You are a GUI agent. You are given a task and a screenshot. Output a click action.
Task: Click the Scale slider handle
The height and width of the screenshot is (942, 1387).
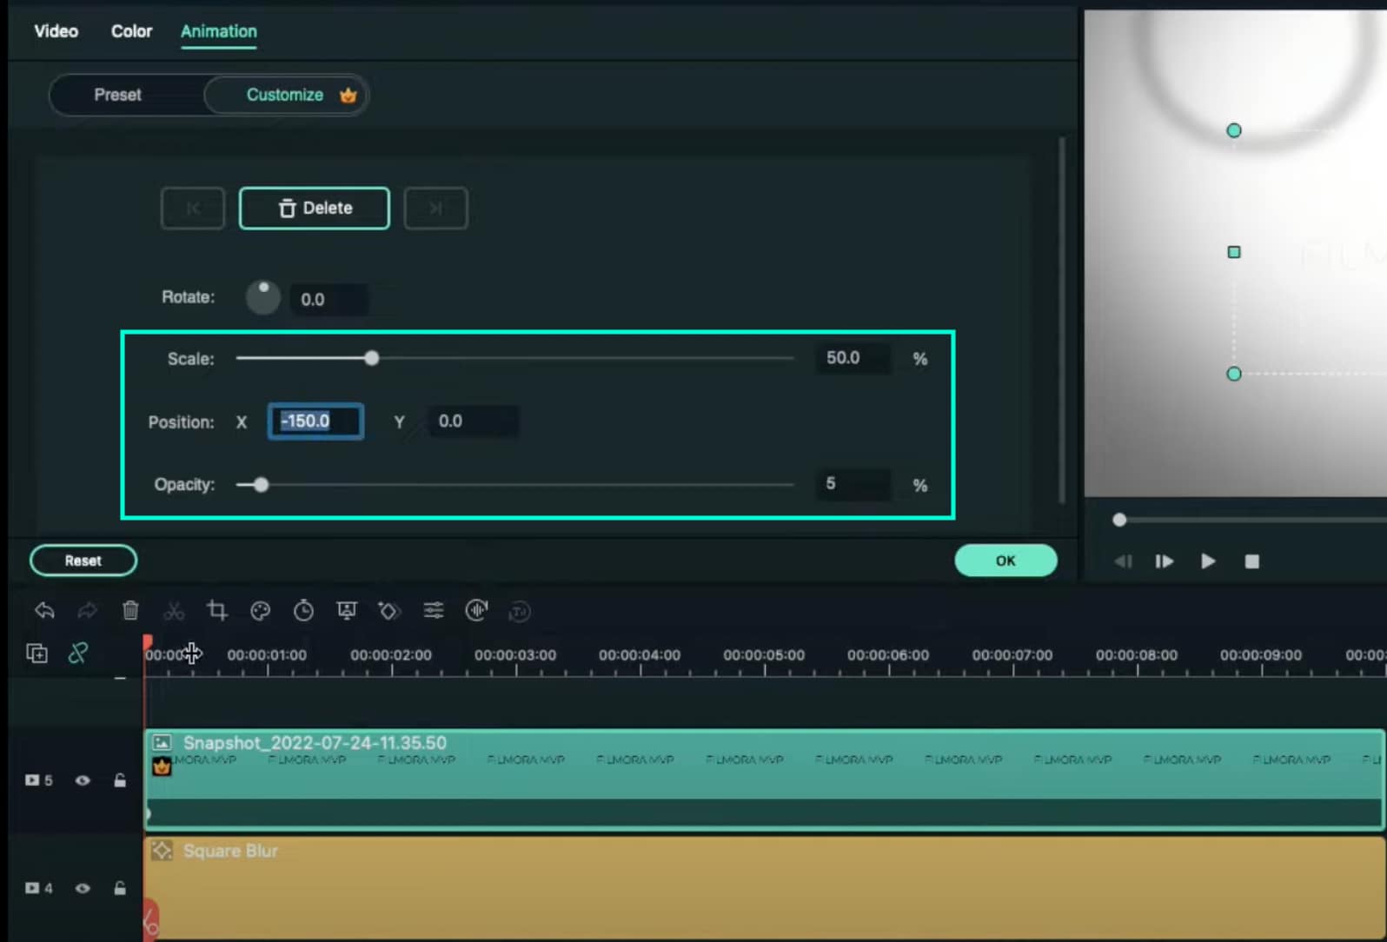(x=372, y=359)
